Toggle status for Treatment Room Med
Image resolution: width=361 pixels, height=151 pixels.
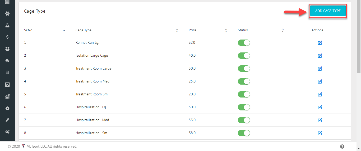pyautogui.click(x=244, y=81)
